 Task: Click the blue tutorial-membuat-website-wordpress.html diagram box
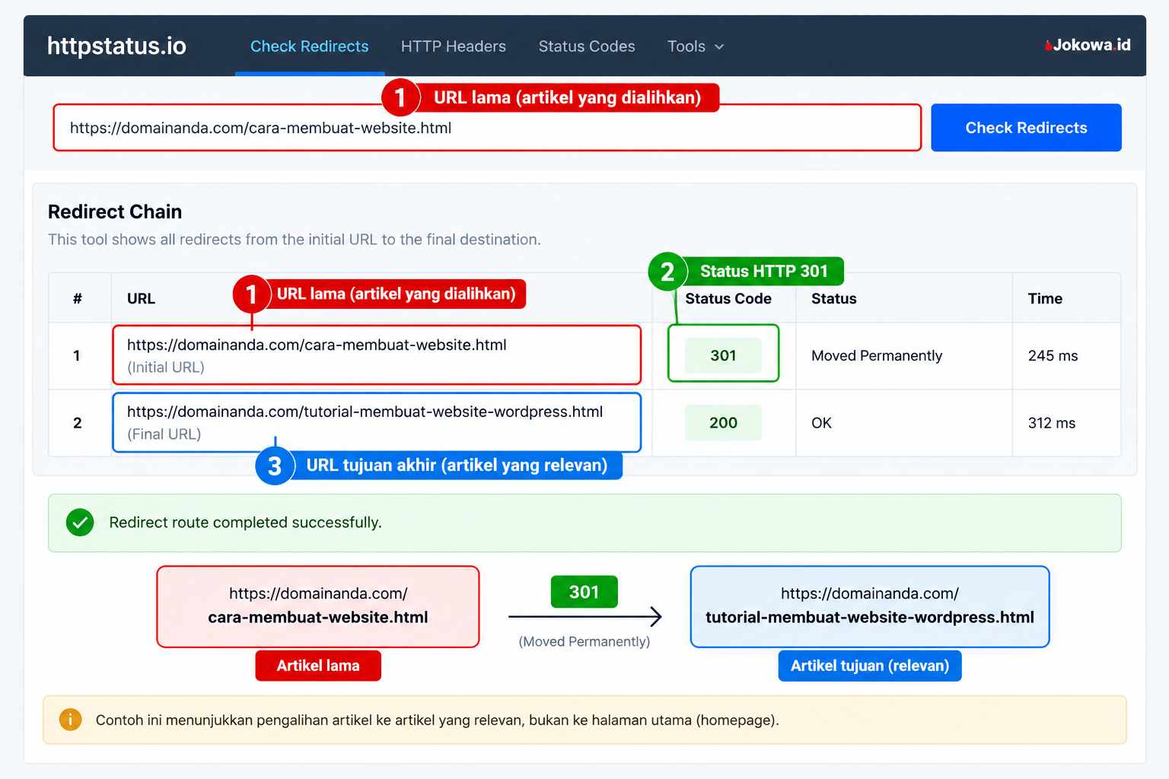point(870,606)
